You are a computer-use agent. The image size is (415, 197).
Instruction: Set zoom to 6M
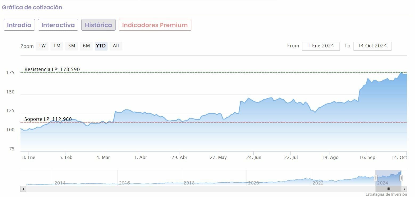pyautogui.click(x=86, y=46)
